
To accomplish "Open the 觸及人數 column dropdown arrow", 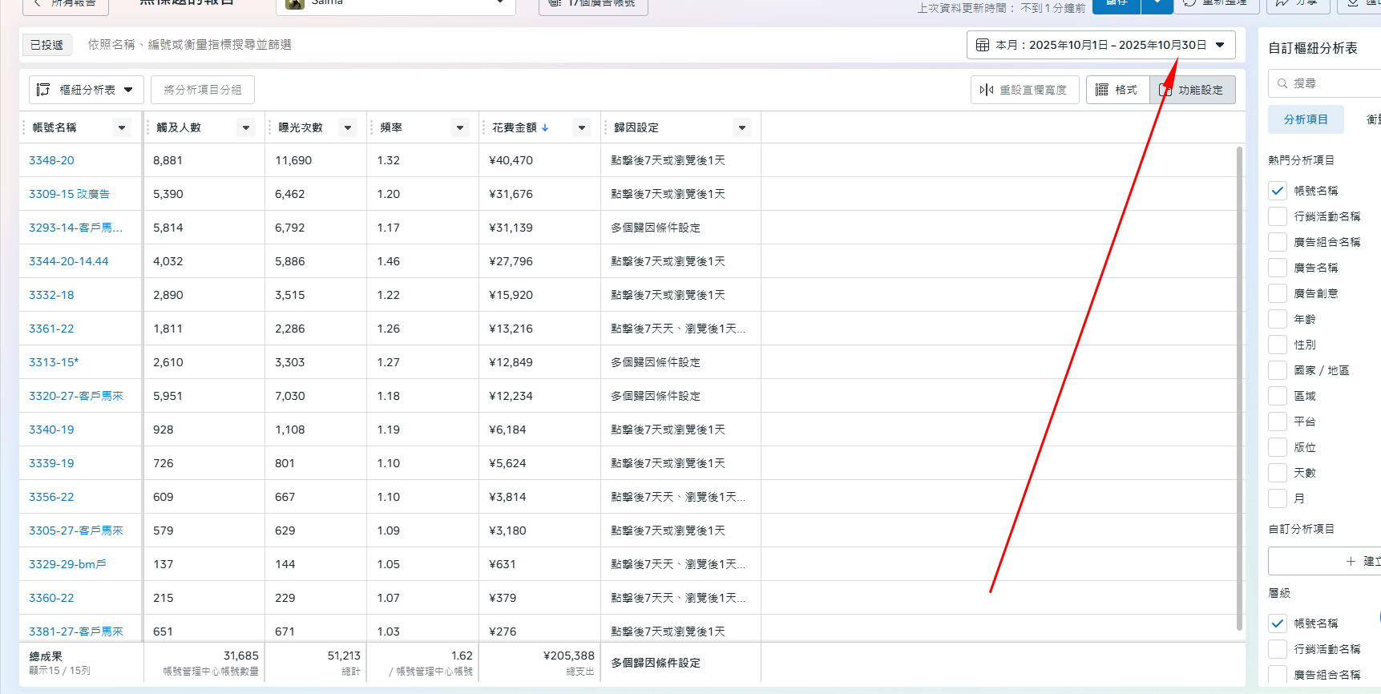I will (x=246, y=127).
